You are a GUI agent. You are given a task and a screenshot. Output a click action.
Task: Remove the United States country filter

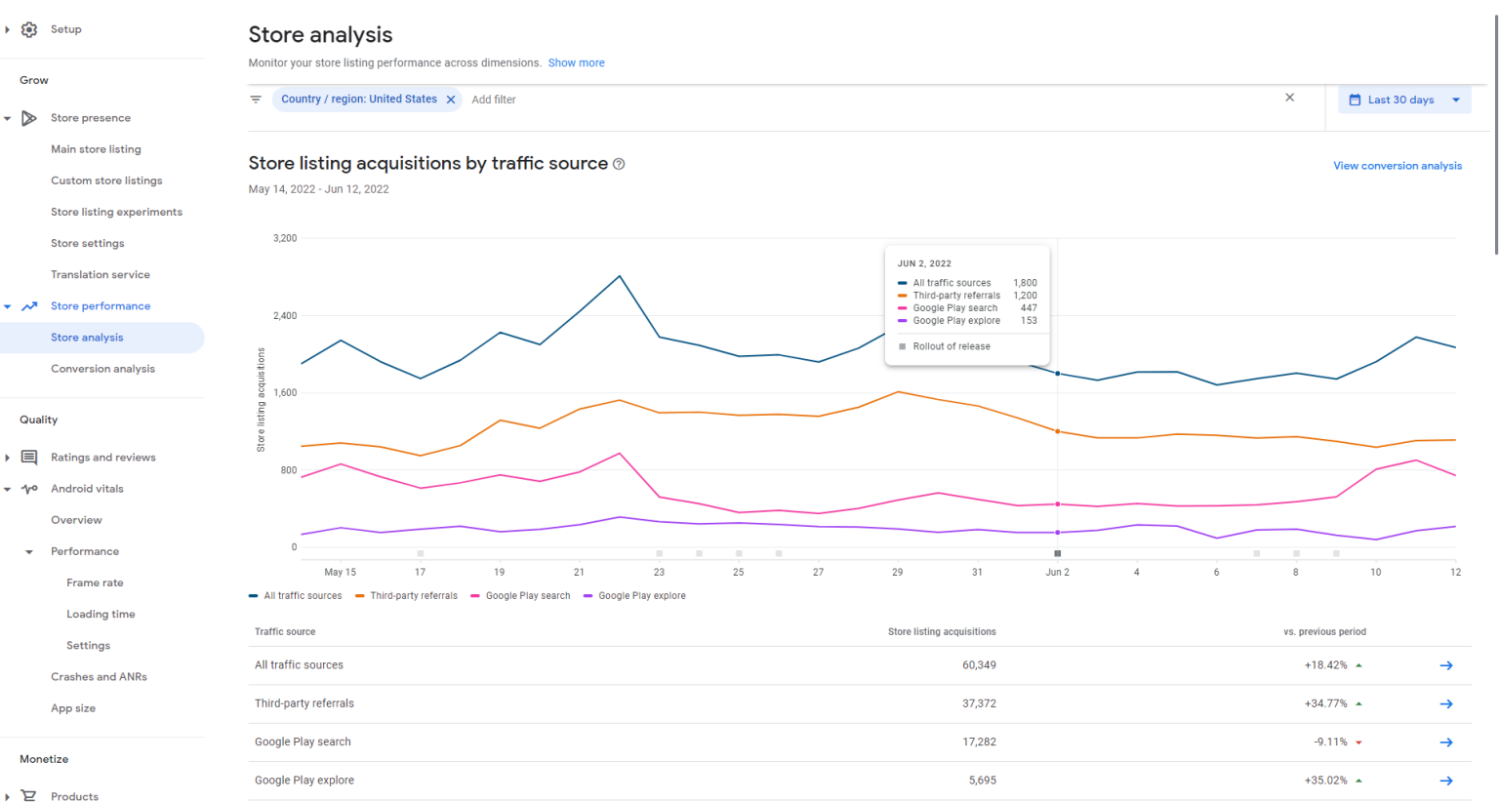click(x=450, y=99)
